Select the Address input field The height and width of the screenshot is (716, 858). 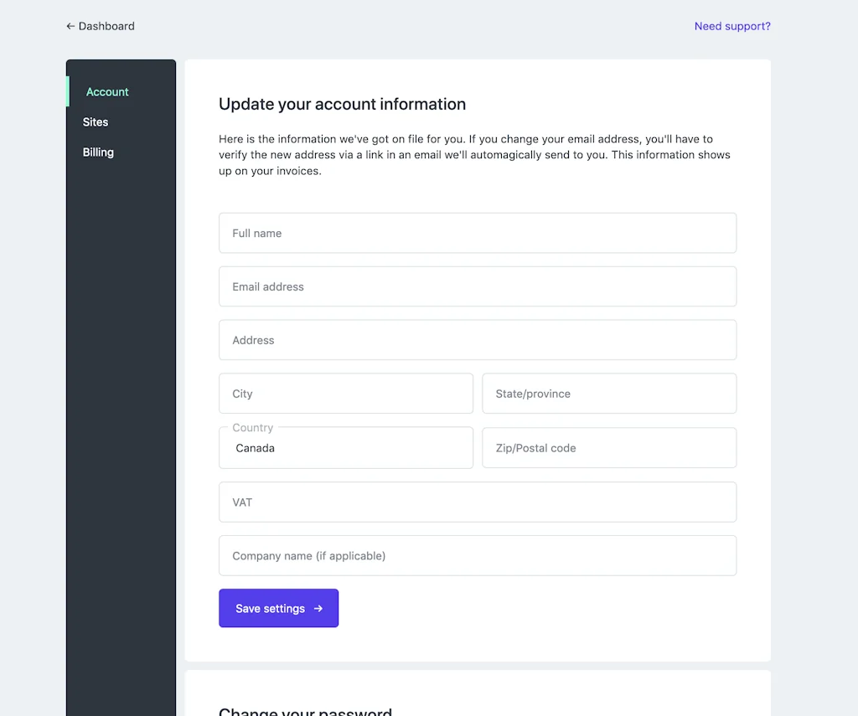(478, 340)
